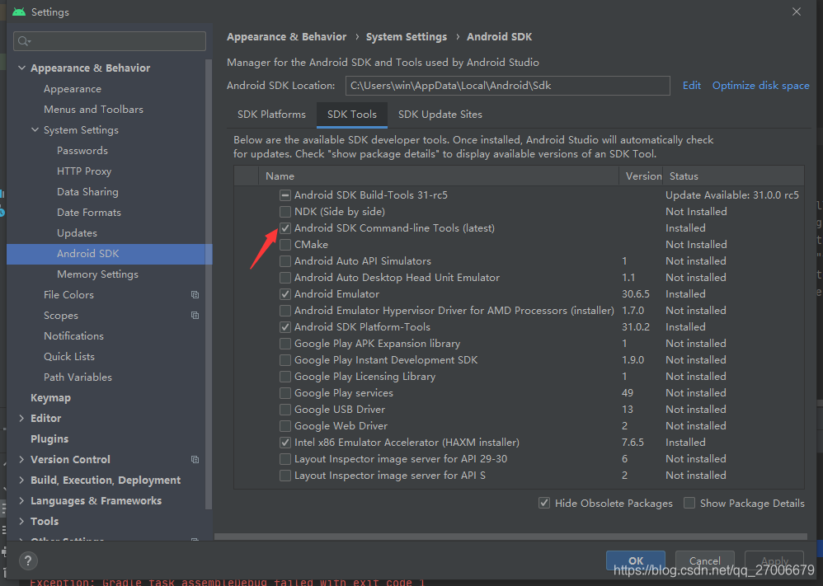Switch to the SDK Platforms tab

(x=271, y=115)
